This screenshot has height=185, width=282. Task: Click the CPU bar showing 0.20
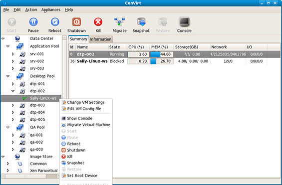[x=138, y=61]
